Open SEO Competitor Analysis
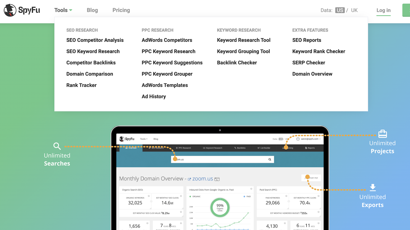The width and height of the screenshot is (410, 230). (95, 40)
